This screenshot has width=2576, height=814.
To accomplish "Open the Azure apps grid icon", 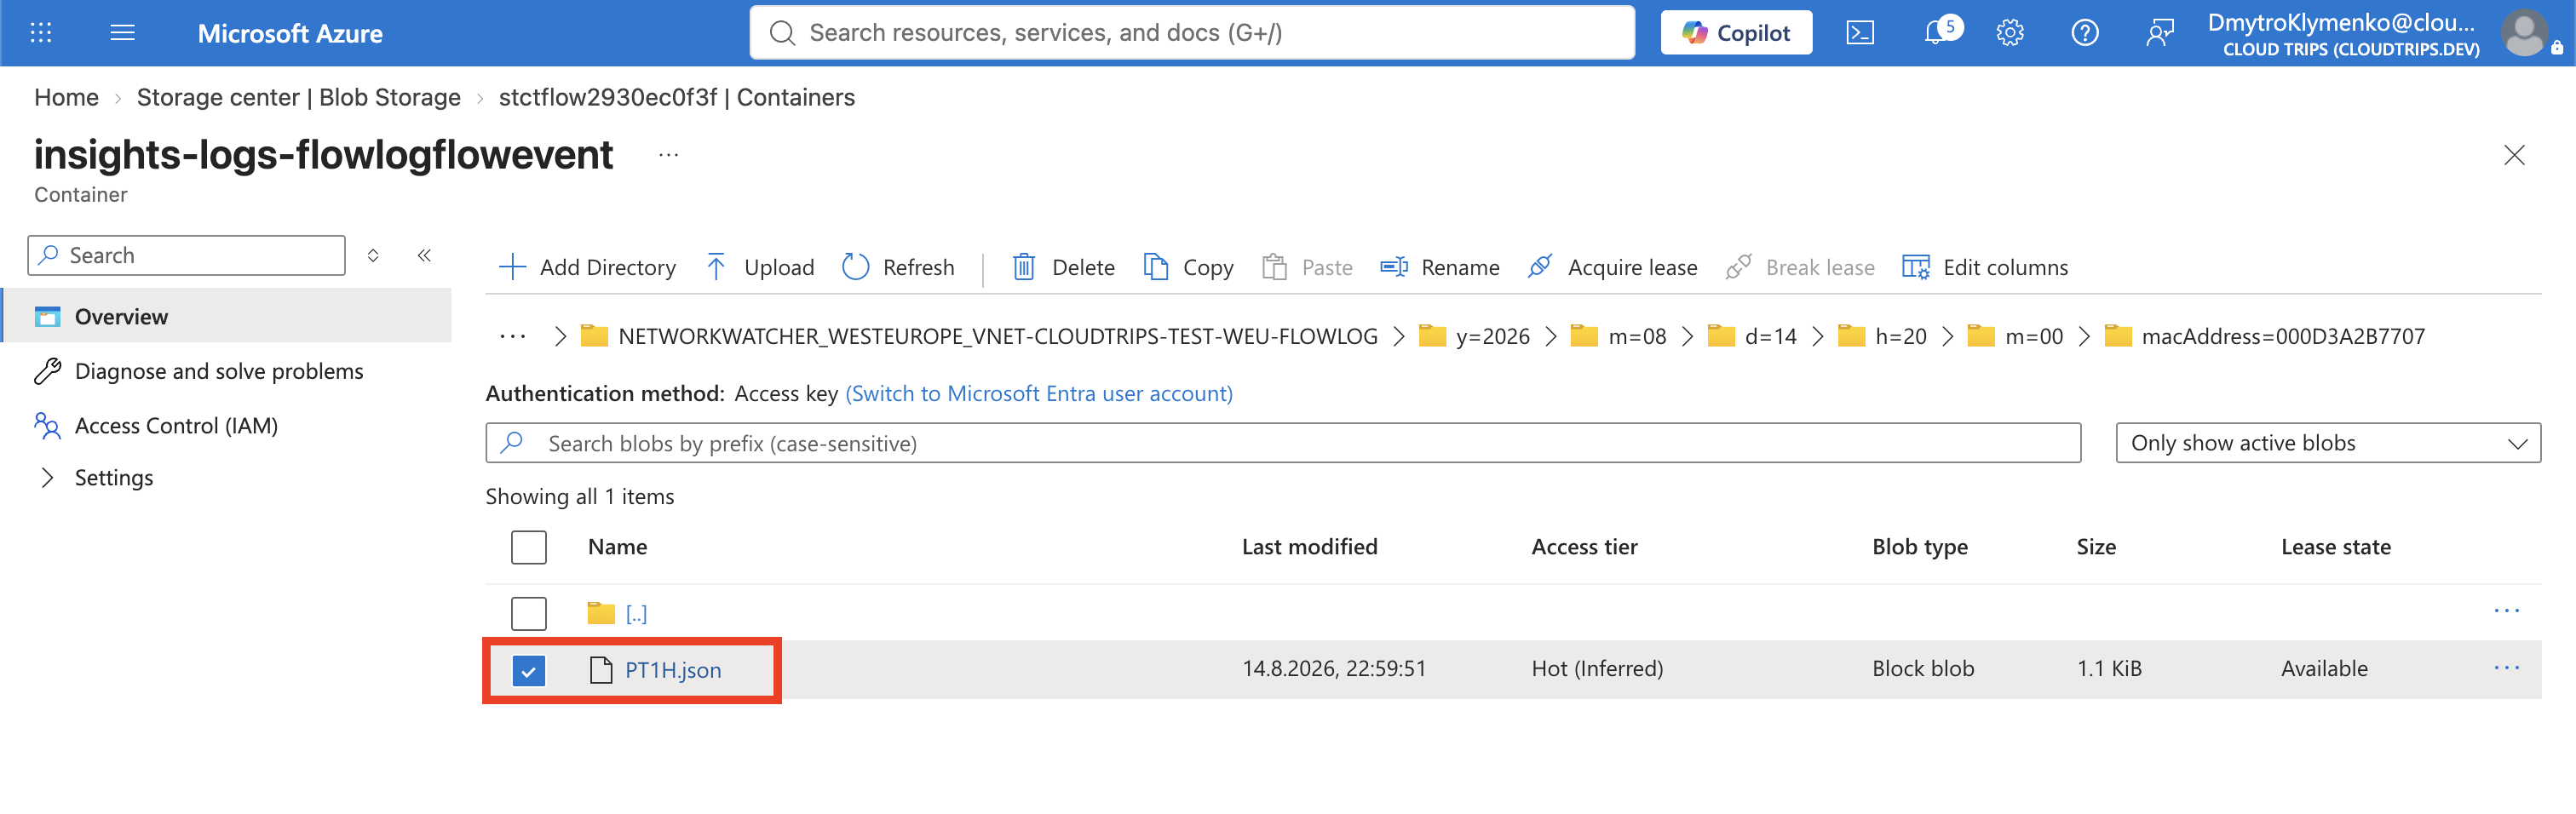I will click(x=41, y=33).
